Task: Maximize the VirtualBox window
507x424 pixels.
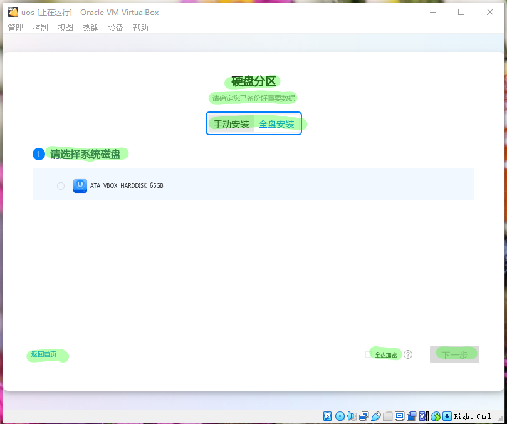Action: pos(461,13)
